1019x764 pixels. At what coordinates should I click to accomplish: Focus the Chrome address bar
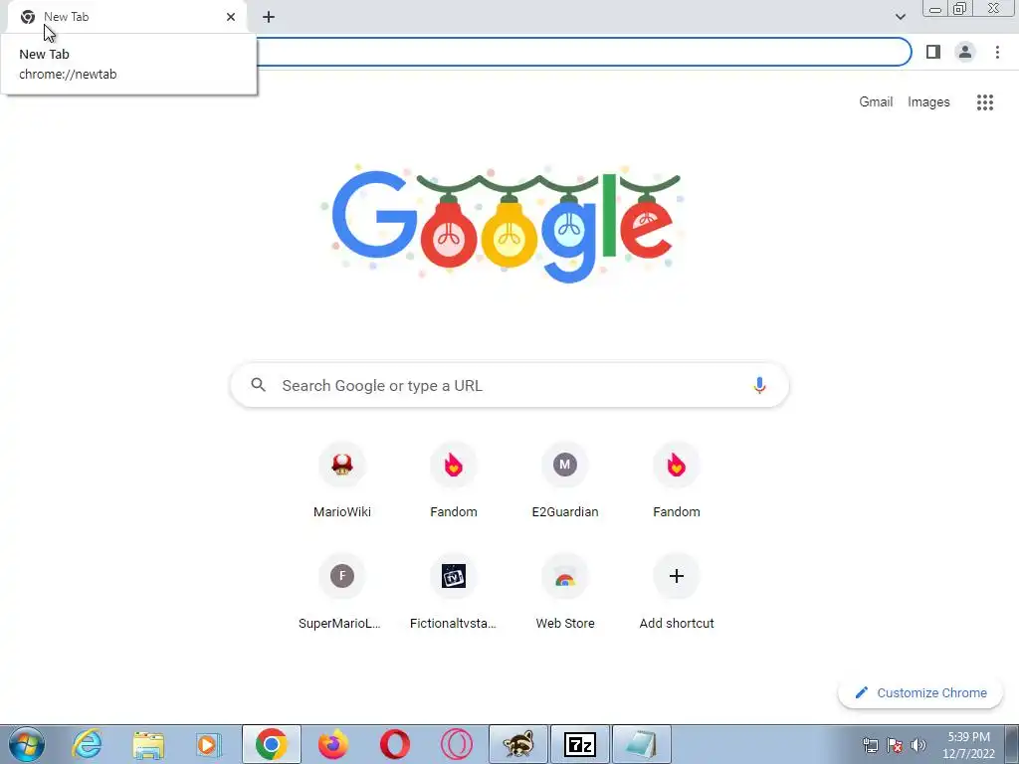coord(583,52)
